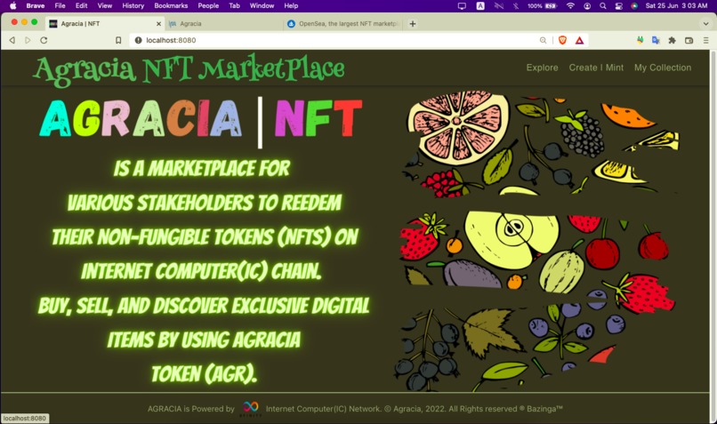Open the Help menu
The image size is (717, 424).
point(291,6)
